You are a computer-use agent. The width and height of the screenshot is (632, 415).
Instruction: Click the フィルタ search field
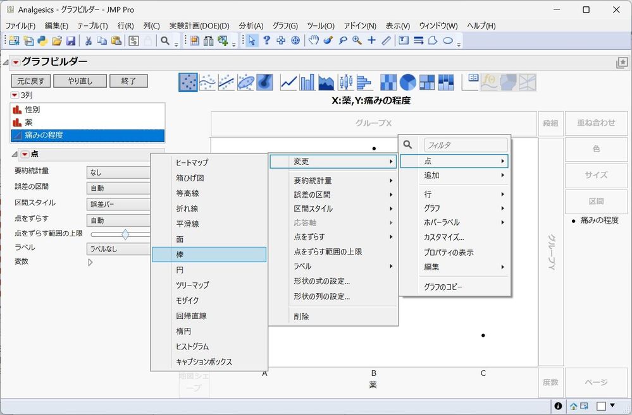pos(465,145)
